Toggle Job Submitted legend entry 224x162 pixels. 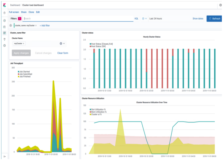coord(25,74)
